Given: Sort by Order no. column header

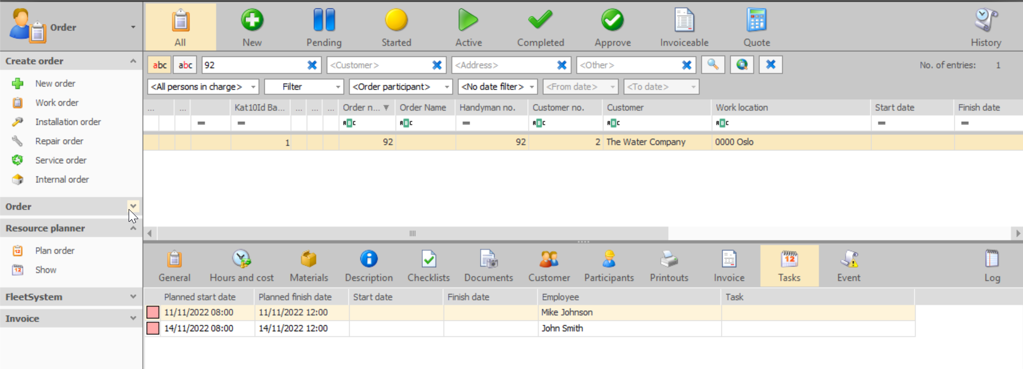Looking at the screenshot, I should click(367, 107).
